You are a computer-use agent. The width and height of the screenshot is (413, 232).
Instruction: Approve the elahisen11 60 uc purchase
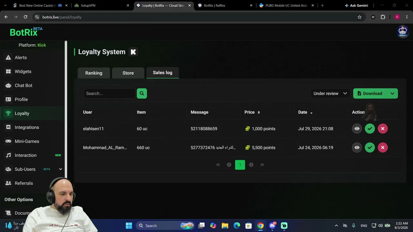[370, 129]
